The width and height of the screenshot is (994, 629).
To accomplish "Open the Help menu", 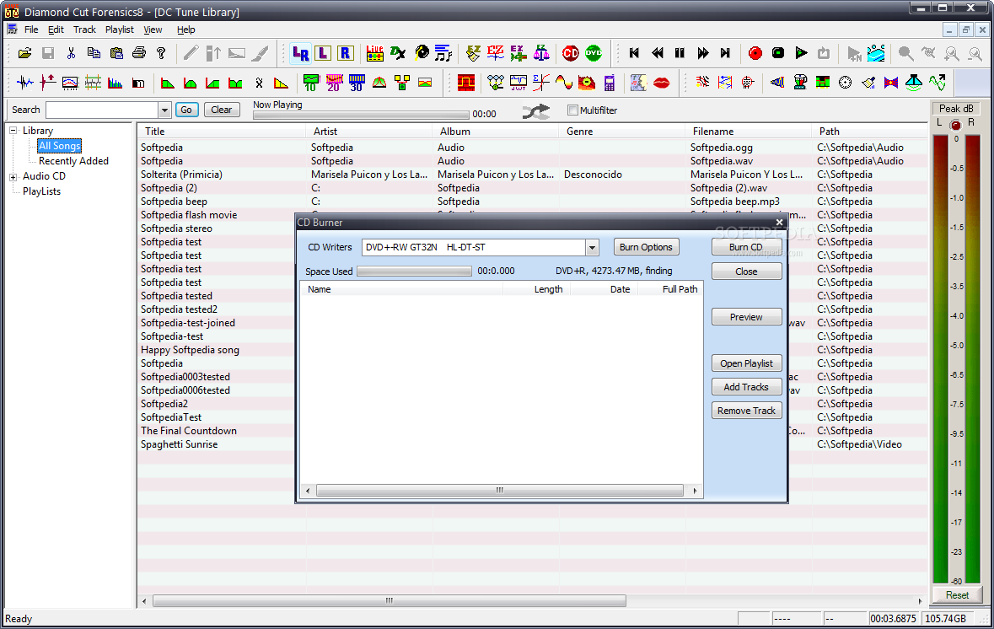I will pos(185,30).
